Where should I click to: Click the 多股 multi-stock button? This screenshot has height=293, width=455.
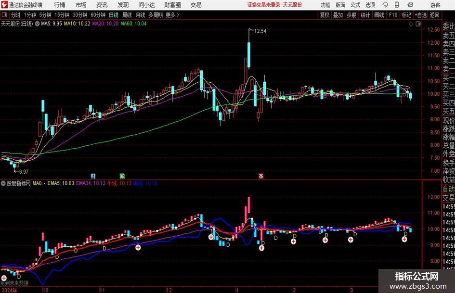351,15
